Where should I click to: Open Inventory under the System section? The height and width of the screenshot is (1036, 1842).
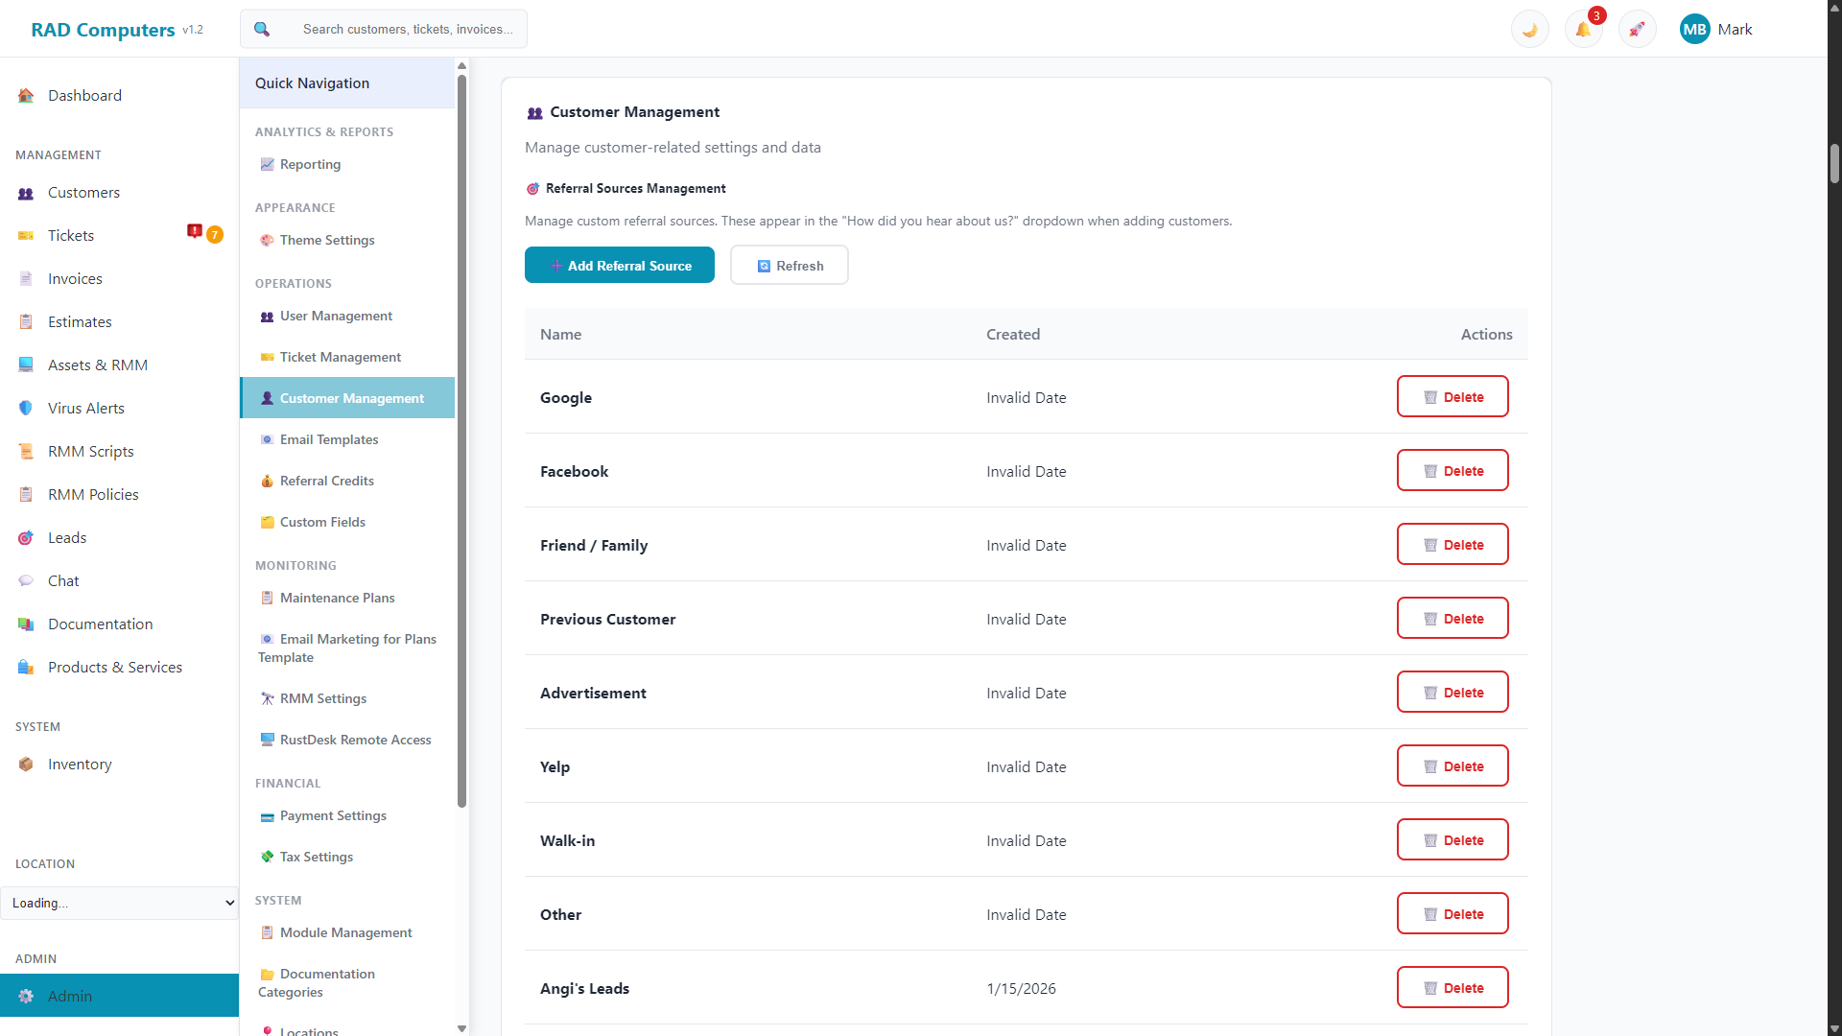click(x=80, y=764)
